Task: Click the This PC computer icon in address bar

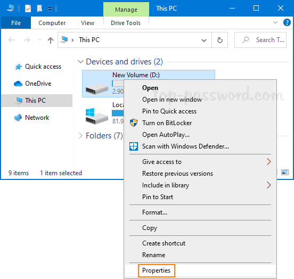Action: click(x=64, y=39)
